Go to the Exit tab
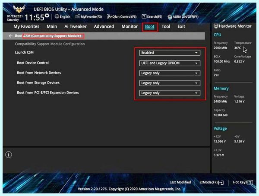The height and width of the screenshot is (196, 259). pyautogui.click(x=181, y=26)
